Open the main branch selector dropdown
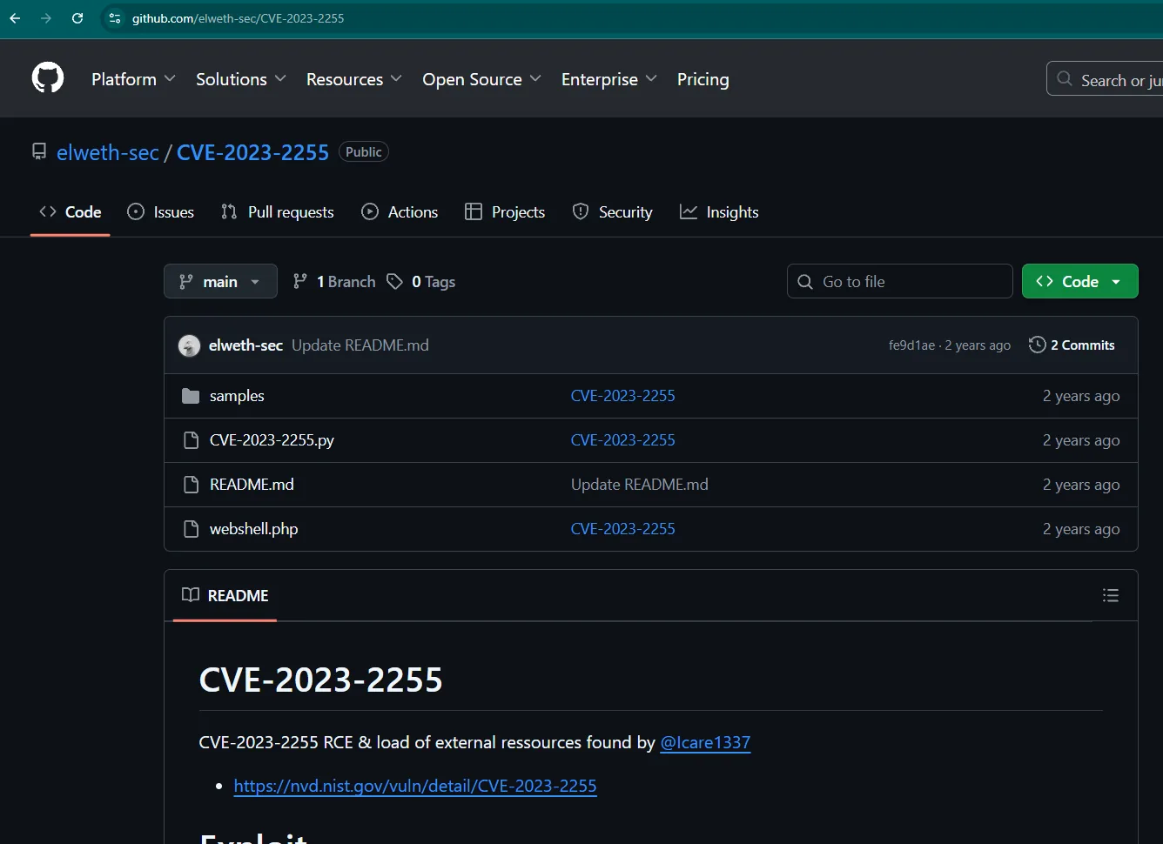Image resolution: width=1163 pixels, height=844 pixels. pos(220,281)
